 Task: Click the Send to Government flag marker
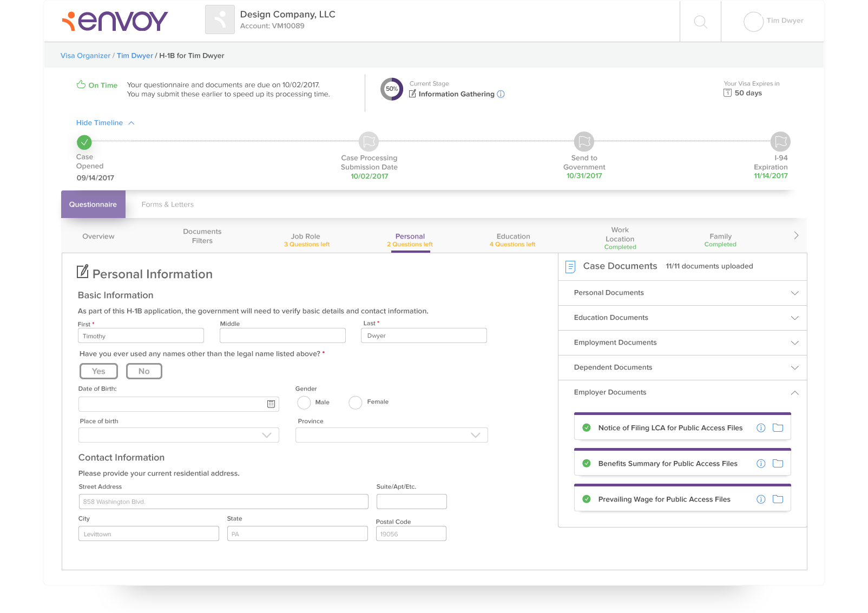[x=584, y=142]
